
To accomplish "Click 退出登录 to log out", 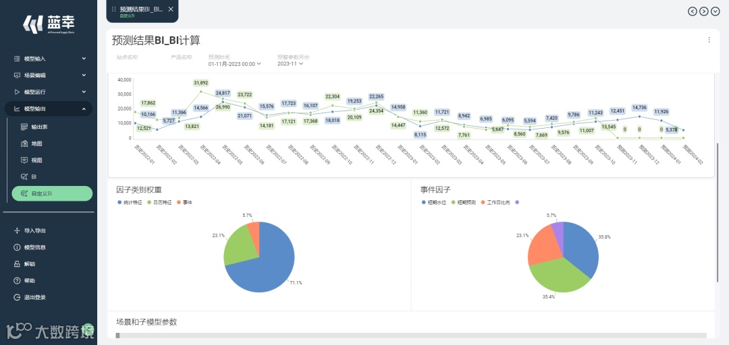I will point(35,298).
